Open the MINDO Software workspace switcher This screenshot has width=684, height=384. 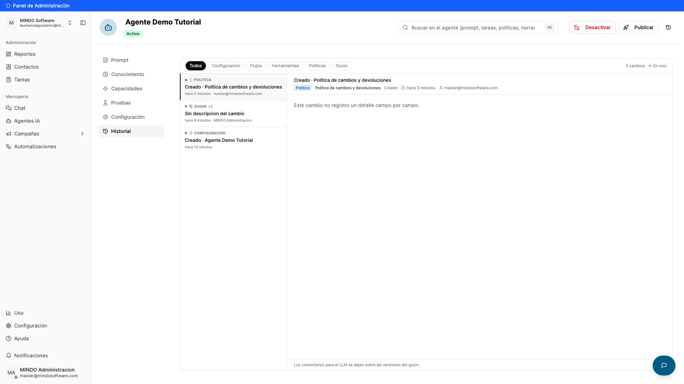[39, 23]
